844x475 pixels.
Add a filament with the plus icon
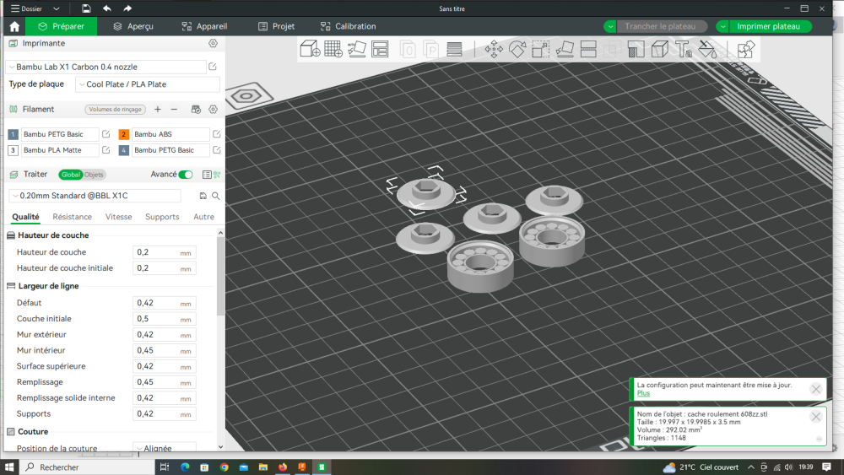[x=158, y=109]
